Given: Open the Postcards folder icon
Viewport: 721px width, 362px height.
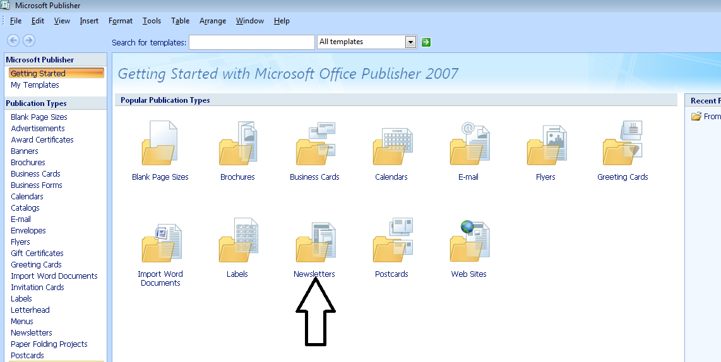Looking at the screenshot, I should [x=393, y=240].
